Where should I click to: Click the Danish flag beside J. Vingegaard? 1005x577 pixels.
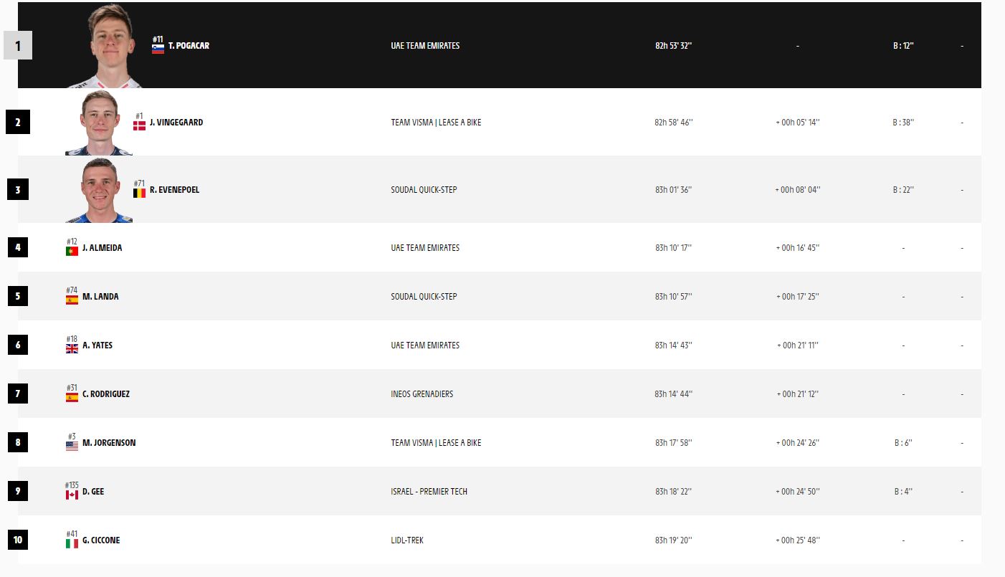click(x=139, y=126)
